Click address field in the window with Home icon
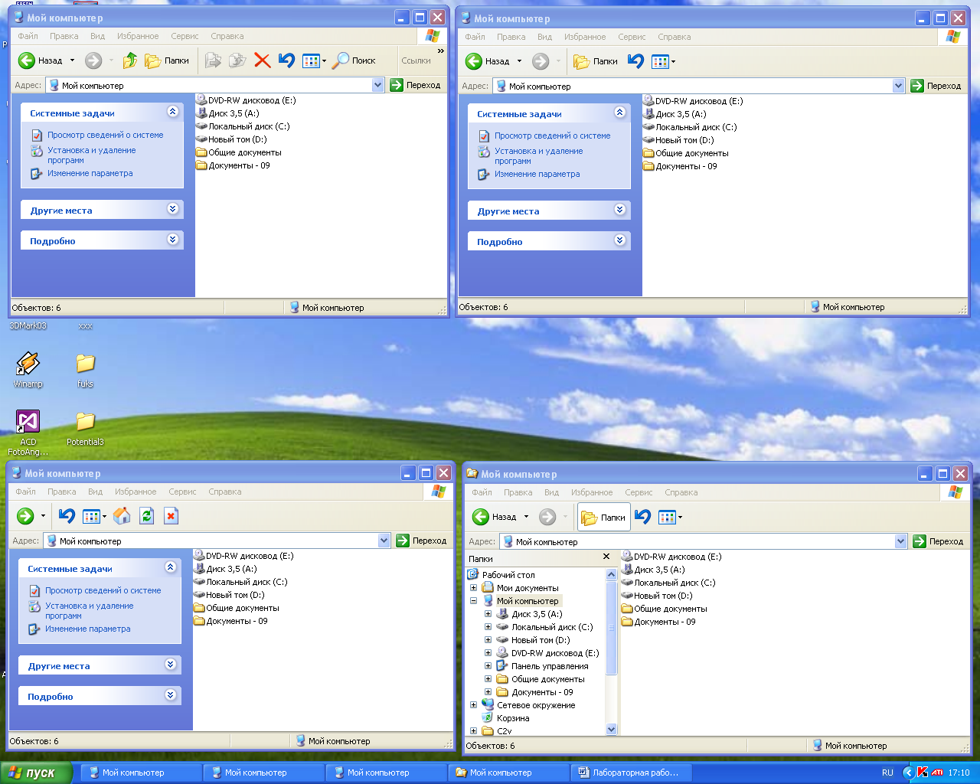 click(x=217, y=541)
